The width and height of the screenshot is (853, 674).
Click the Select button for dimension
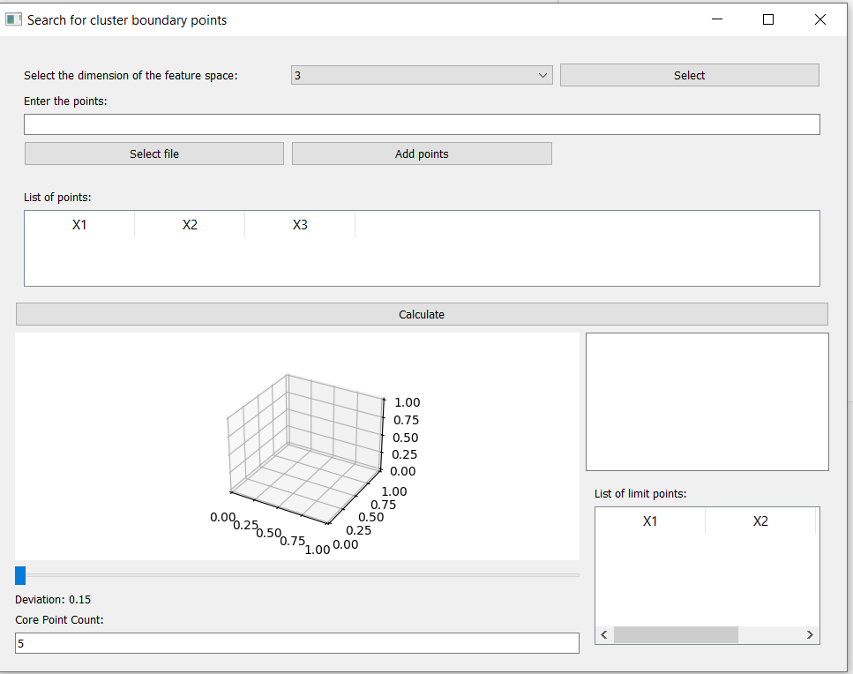tap(689, 75)
